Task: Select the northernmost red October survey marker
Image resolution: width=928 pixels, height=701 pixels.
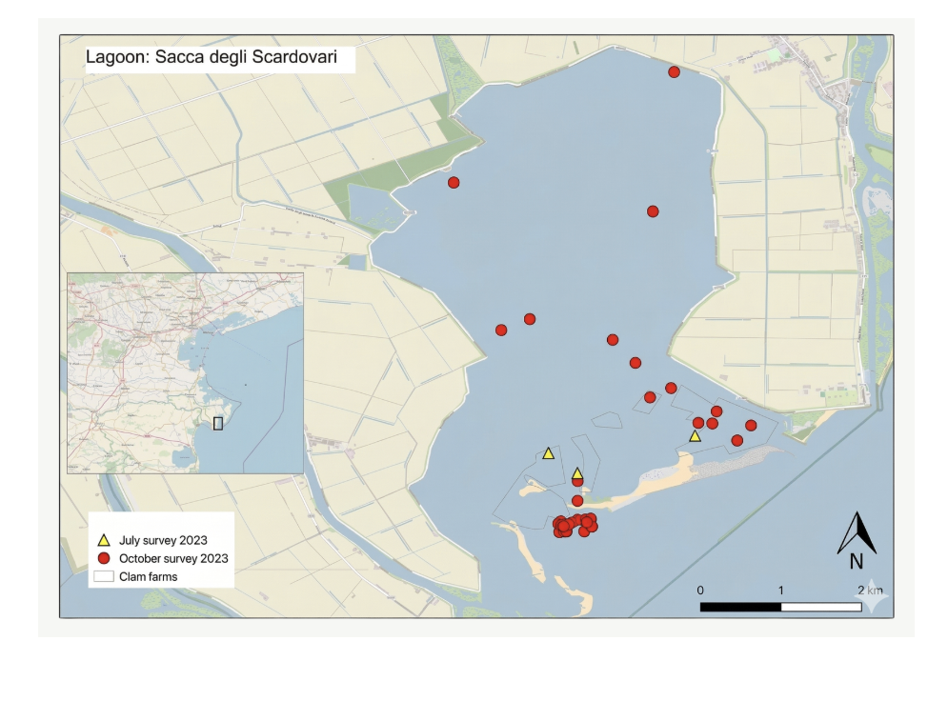Action: point(674,72)
